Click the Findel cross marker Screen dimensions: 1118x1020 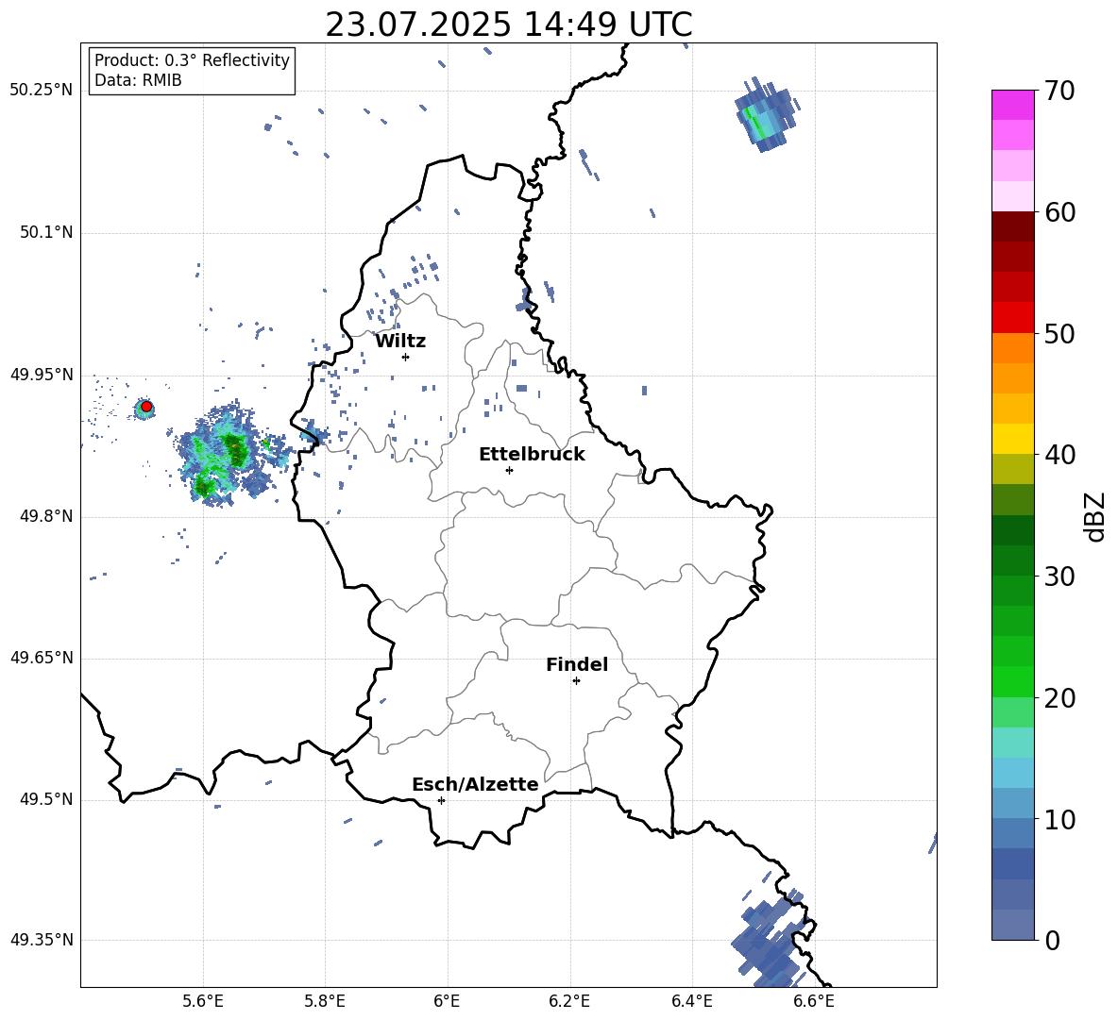pos(576,680)
